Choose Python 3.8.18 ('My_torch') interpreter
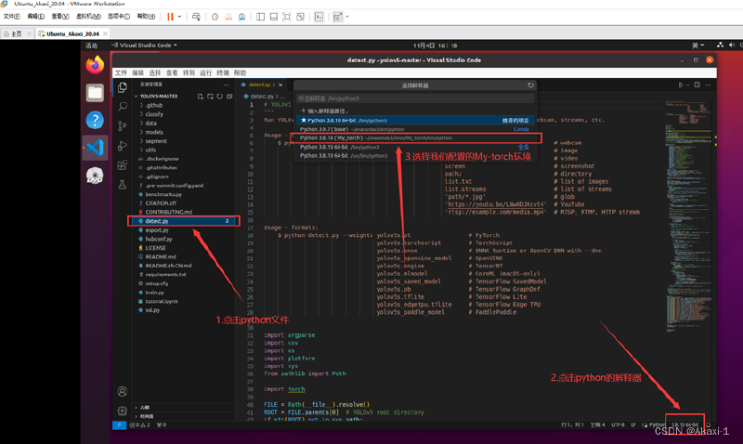This screenshot has width=743, height=444. coord(416,137)
